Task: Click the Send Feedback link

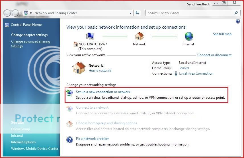Action: point(198,4)
